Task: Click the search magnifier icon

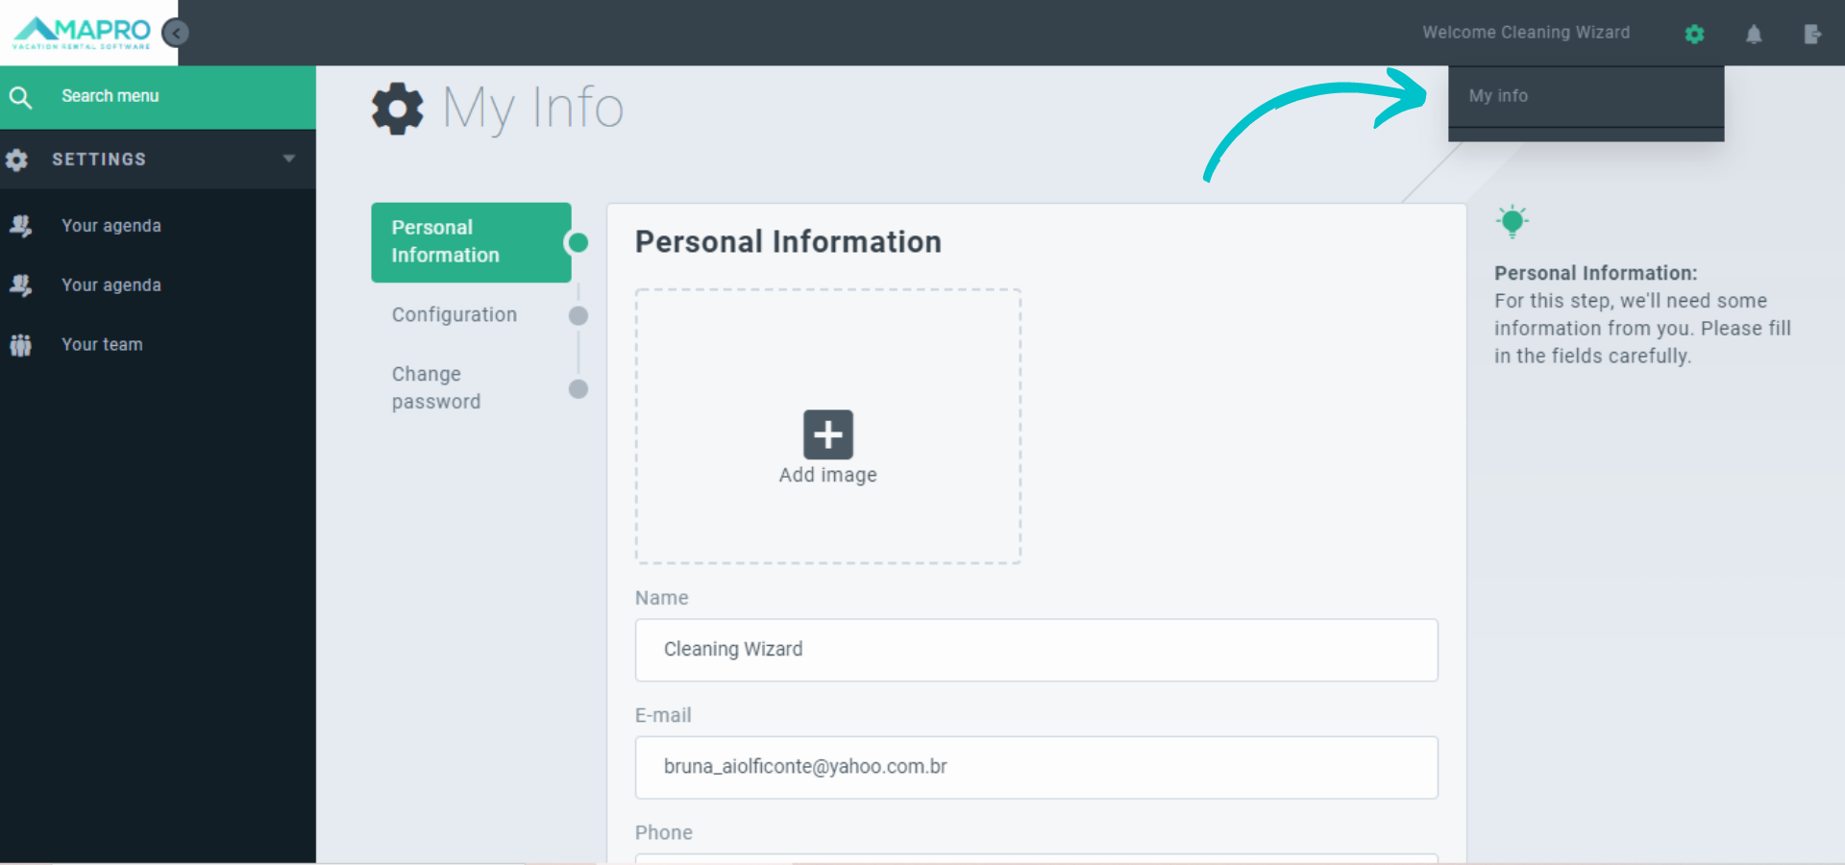Action: click(x=21, y=97)
